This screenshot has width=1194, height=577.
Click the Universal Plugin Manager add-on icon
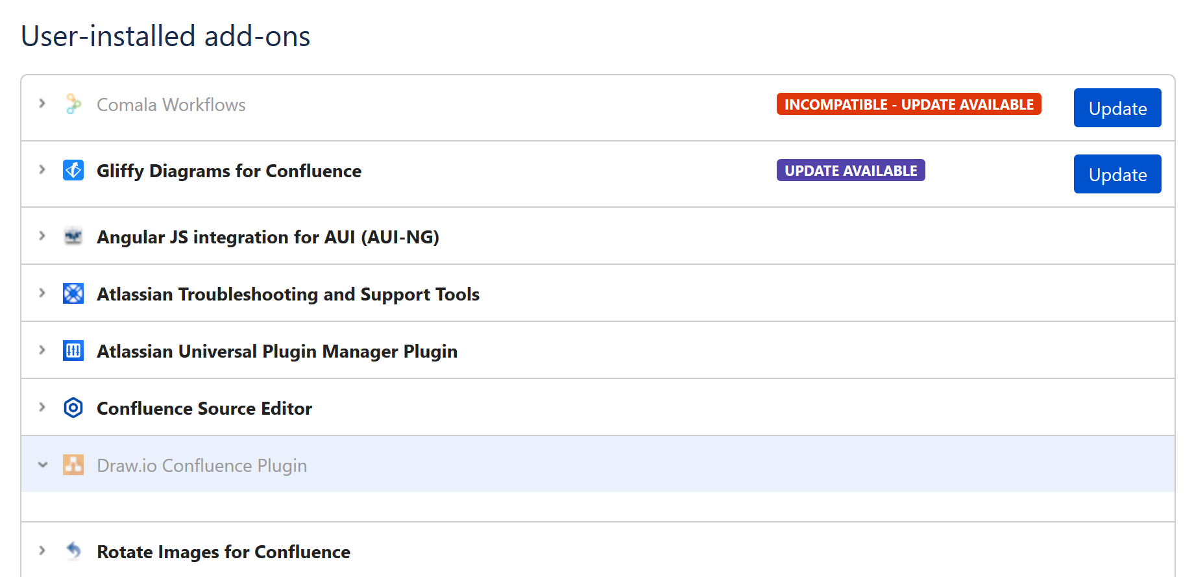pos(73,350)
